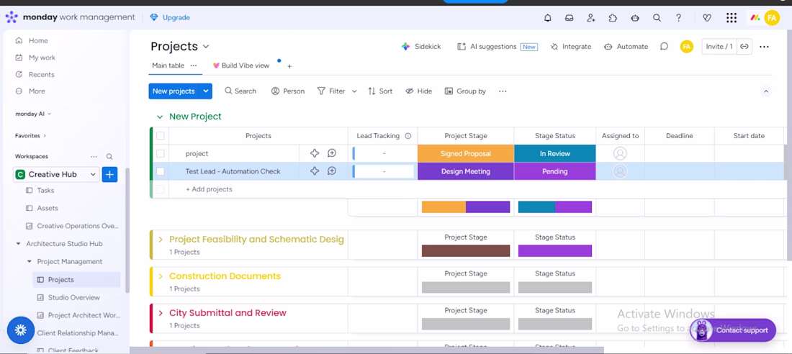Click the Automate button
This screenshot has width=792, height=354.
[626, 47]
